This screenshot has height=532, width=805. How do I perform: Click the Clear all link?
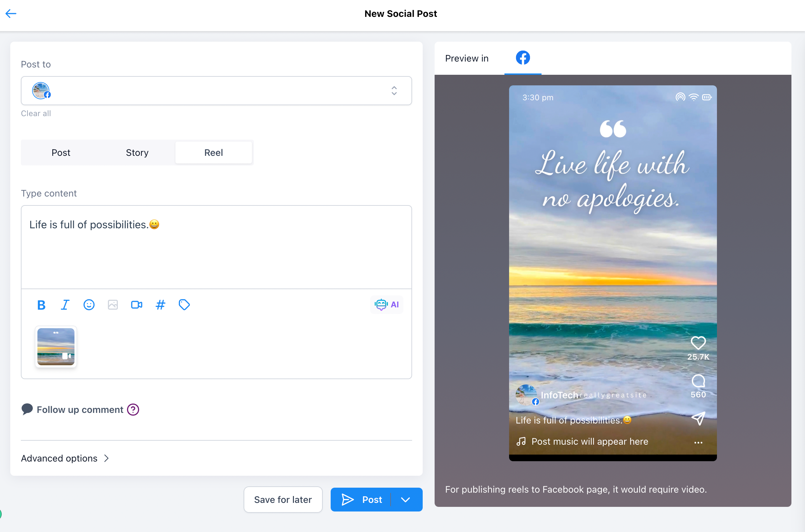tap(36, 113)
